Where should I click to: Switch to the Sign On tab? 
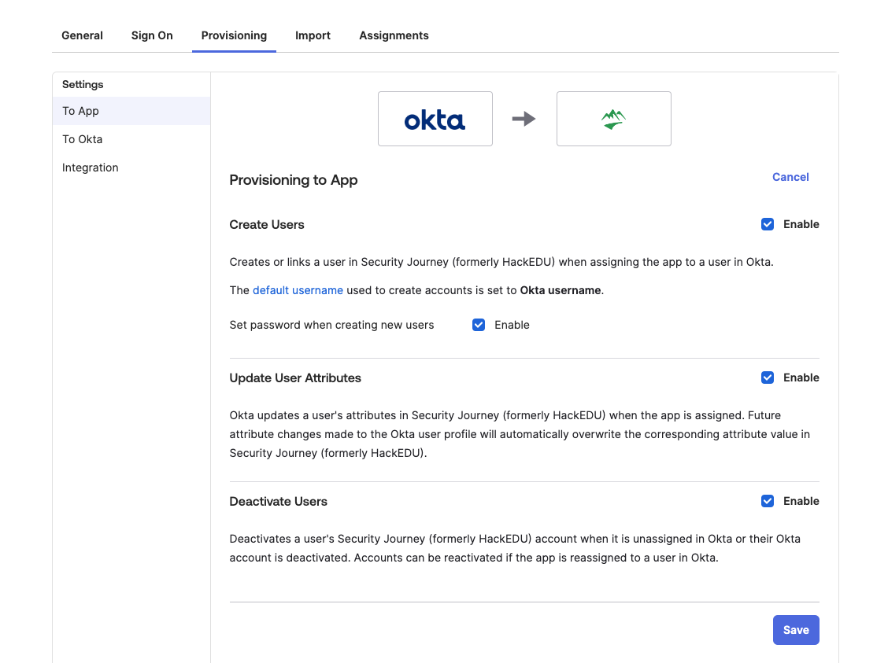[152, 35]
